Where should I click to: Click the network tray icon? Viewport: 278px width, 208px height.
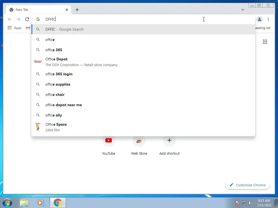(x=244, y=203)
